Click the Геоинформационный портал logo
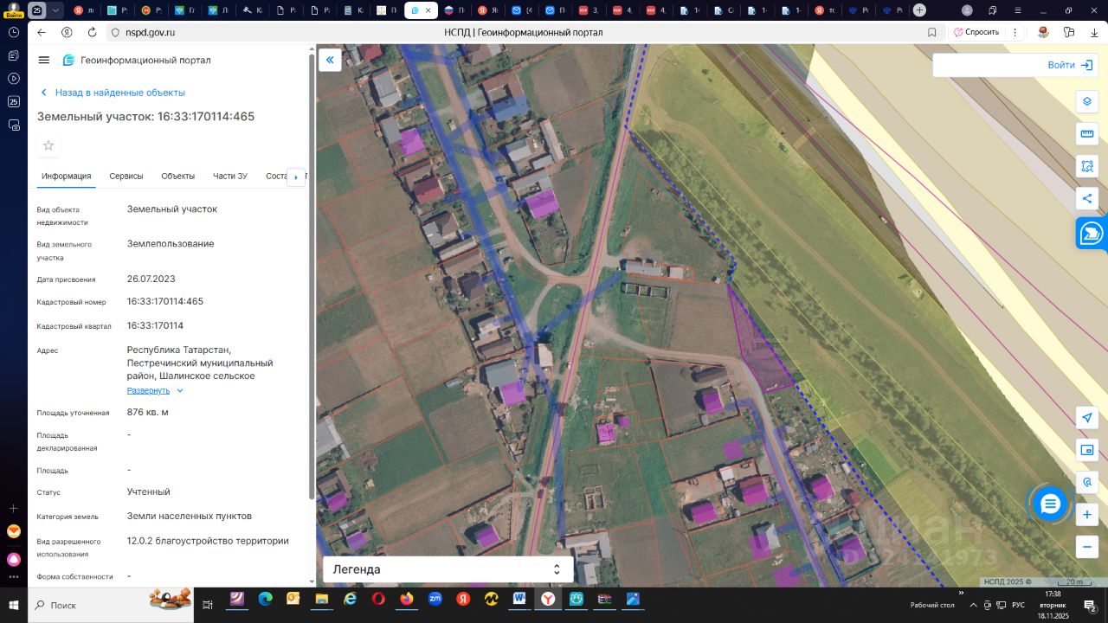 (x=137, y=61)
